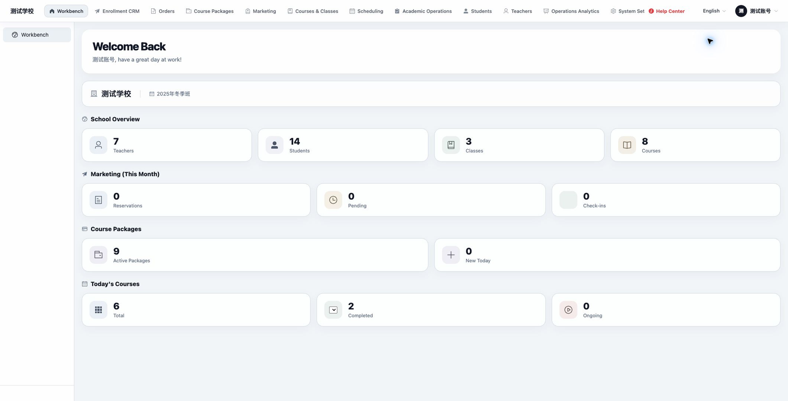Image resolution: width=788 pixels, height=401 pixels.
Task: Go to Scheduling
Action: (366, 11)
